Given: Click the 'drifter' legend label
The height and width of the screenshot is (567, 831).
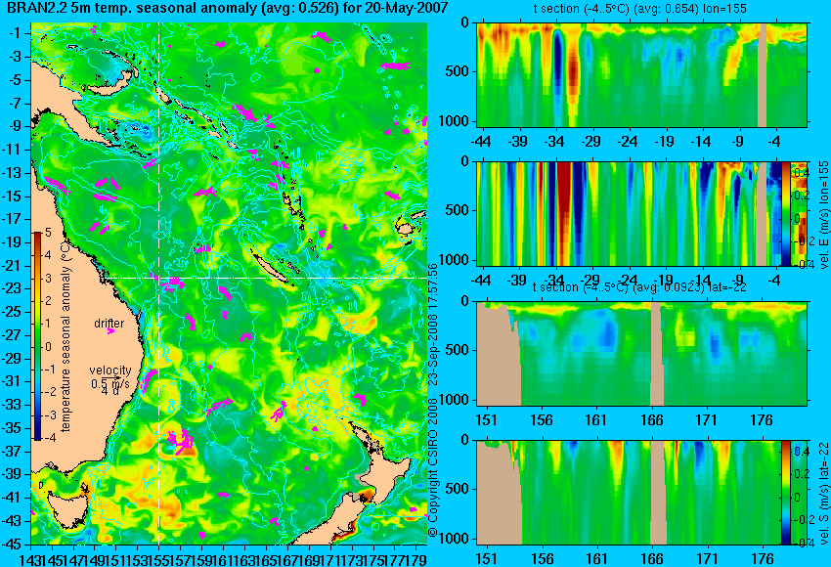Looking at the screenshot, I should (x=109, y=324).
